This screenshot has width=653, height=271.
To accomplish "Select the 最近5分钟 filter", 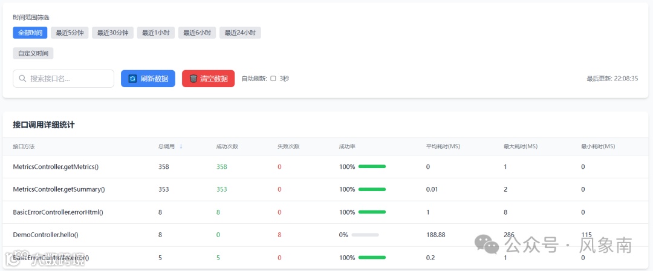I will click(70, 33).
